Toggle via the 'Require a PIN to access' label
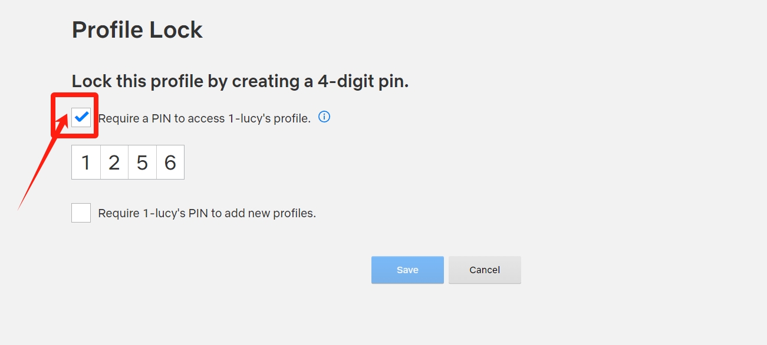 [x=205, y=118]
